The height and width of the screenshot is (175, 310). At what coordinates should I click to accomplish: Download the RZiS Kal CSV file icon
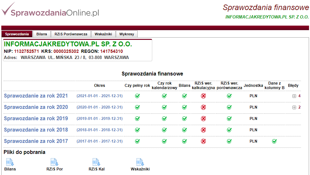[96, 162]
